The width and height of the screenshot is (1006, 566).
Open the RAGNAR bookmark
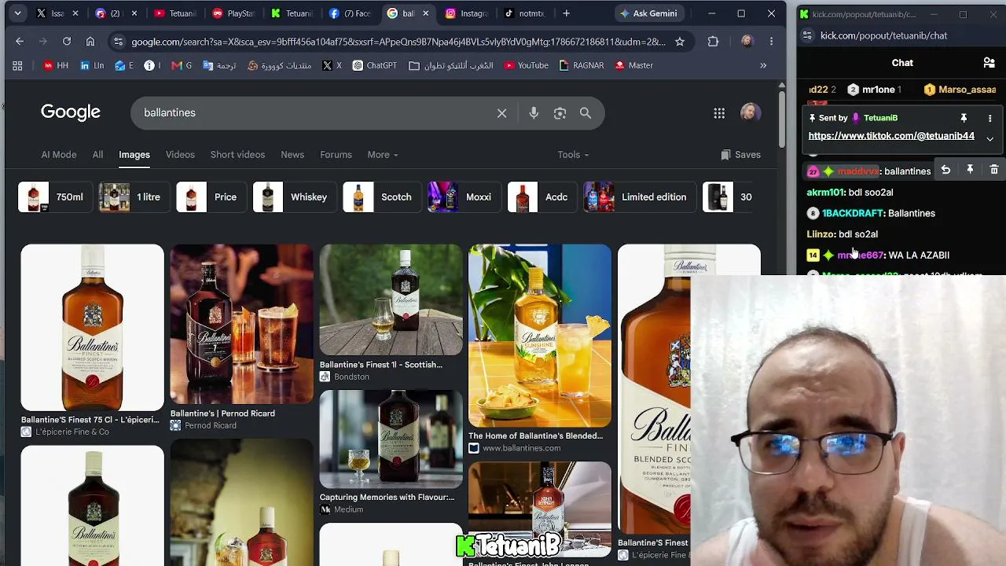581,65
